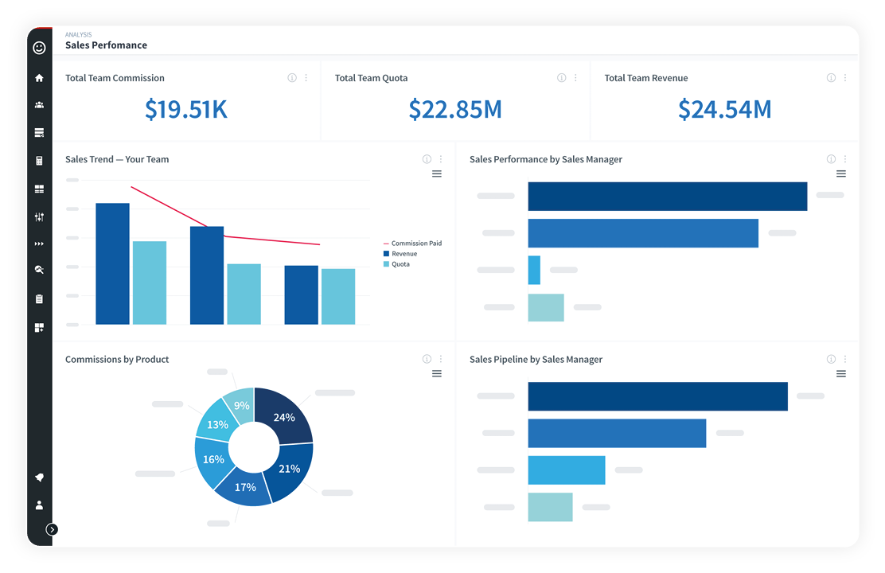Click the Commissions by Product title

pyautogui.click(x=117, y=359)
